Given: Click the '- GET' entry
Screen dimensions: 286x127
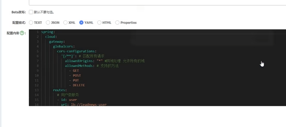Looking at the screenshot, I should 74,71.
